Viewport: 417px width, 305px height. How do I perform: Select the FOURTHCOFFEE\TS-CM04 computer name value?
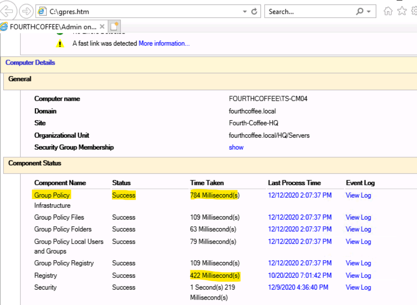click(x=268, y=99)
